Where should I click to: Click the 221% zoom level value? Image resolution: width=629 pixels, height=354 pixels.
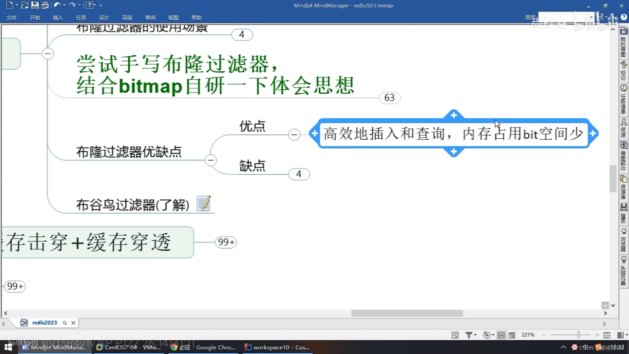click(528, 335)
